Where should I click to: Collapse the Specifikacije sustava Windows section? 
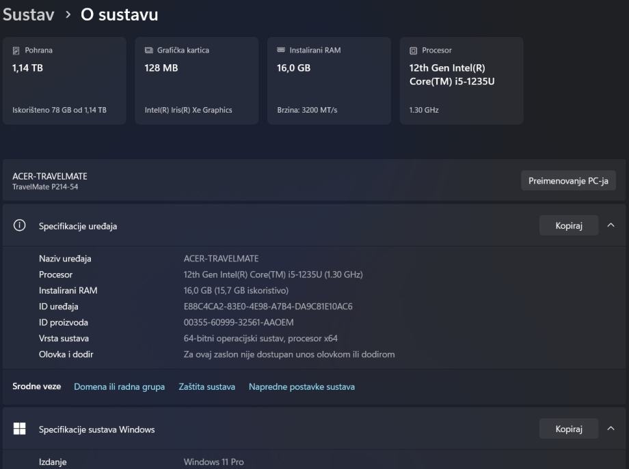(x=611, y=429)
